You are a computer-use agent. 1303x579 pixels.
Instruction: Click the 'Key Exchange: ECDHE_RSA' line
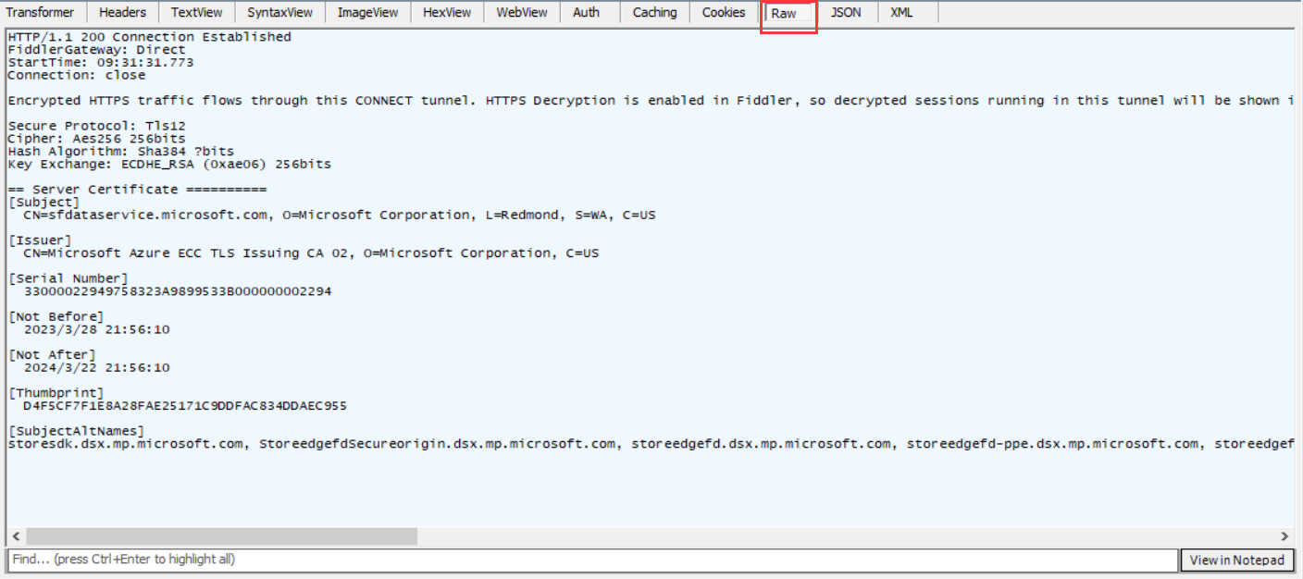click(x=169, y=164)
